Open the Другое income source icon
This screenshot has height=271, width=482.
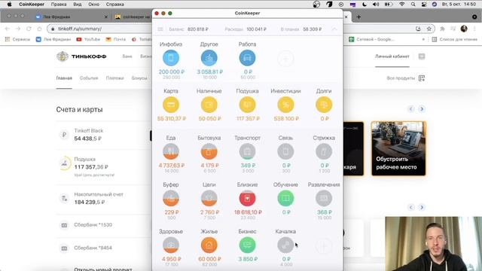point(209,58)
